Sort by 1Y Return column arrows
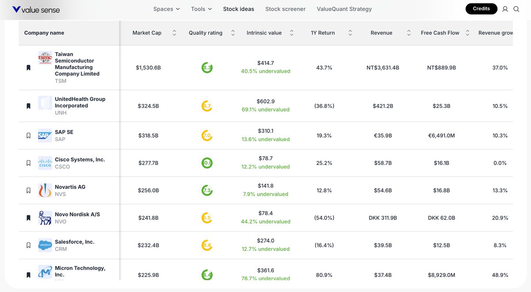 (x=350, y=33)
